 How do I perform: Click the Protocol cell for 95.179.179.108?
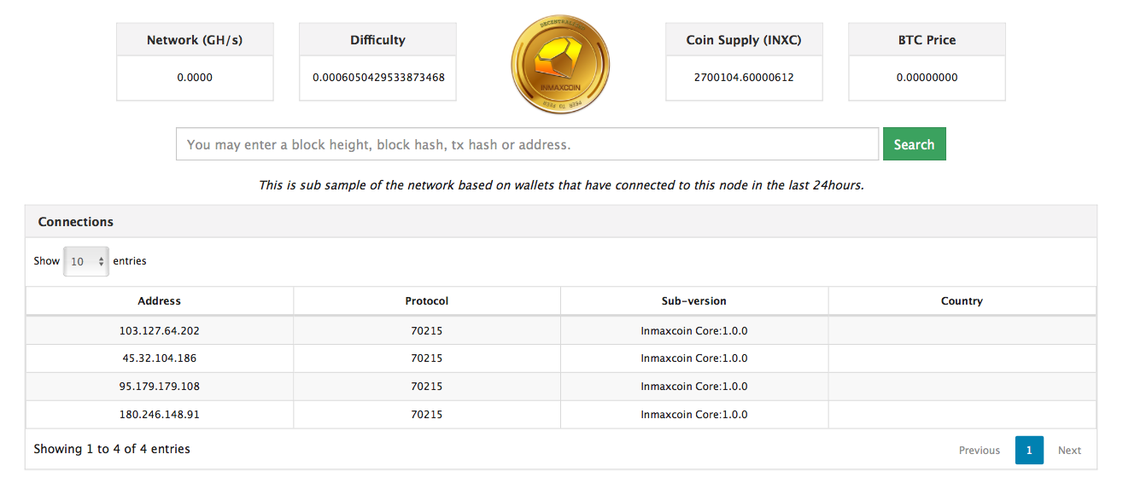(427, 387)
